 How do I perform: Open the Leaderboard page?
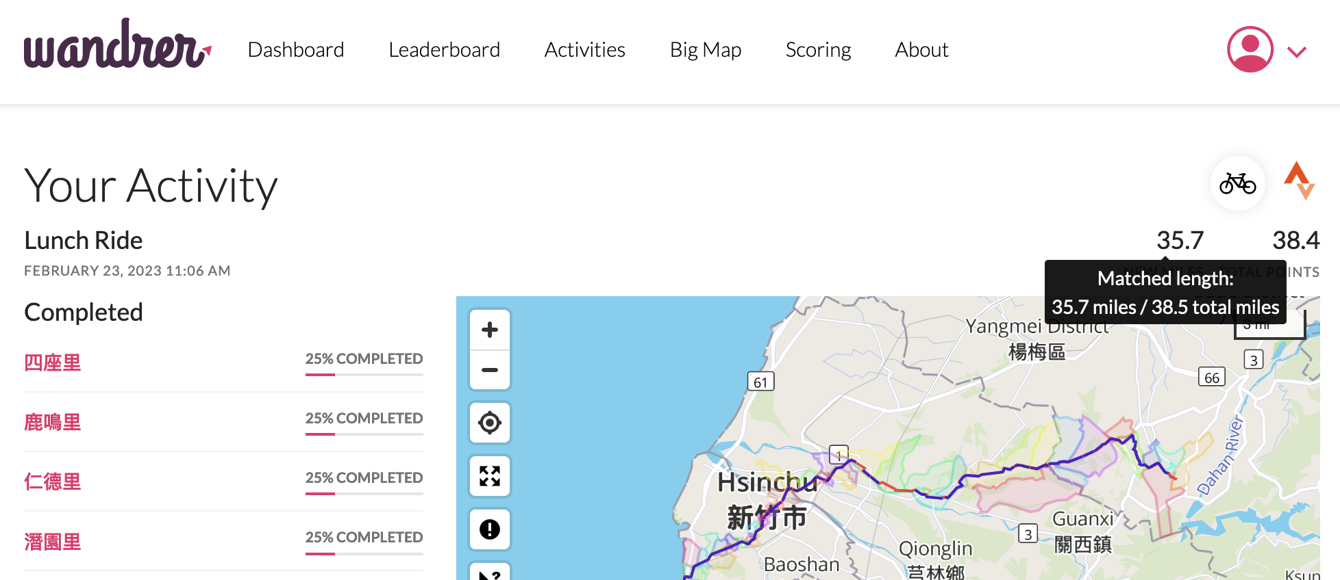(444, 50)
